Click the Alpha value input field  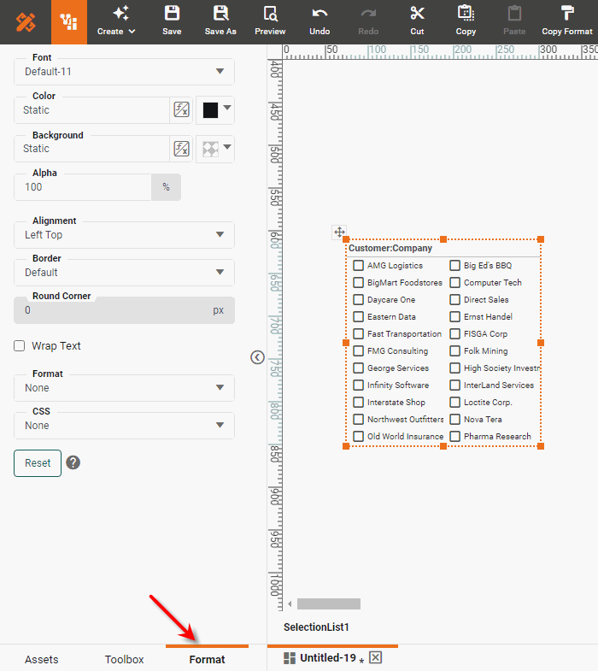tap(83, 187)
